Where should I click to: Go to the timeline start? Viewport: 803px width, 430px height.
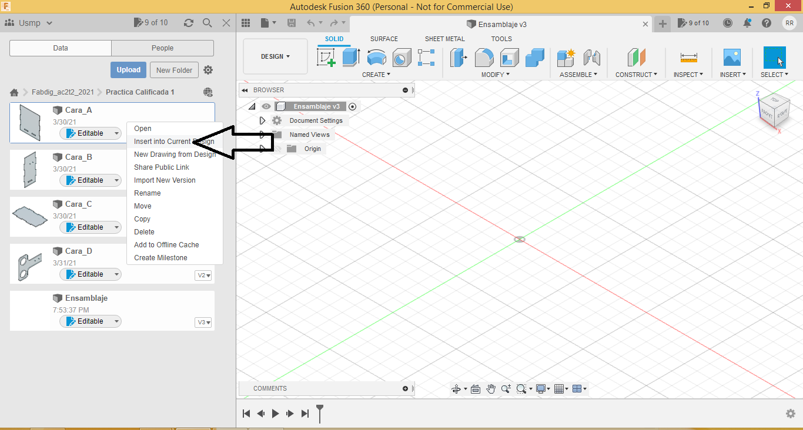coord(247,414)
